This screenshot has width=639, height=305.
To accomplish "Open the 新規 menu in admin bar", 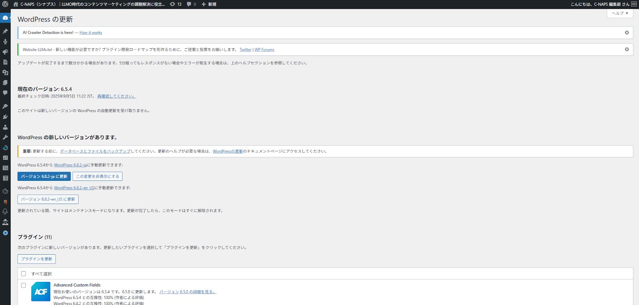I will (x=209, y=4).
